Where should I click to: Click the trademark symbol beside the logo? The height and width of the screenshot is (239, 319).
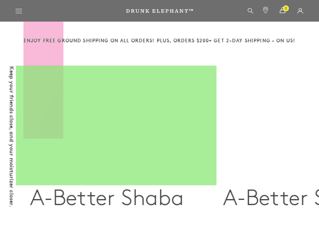[x=191, y=10]
